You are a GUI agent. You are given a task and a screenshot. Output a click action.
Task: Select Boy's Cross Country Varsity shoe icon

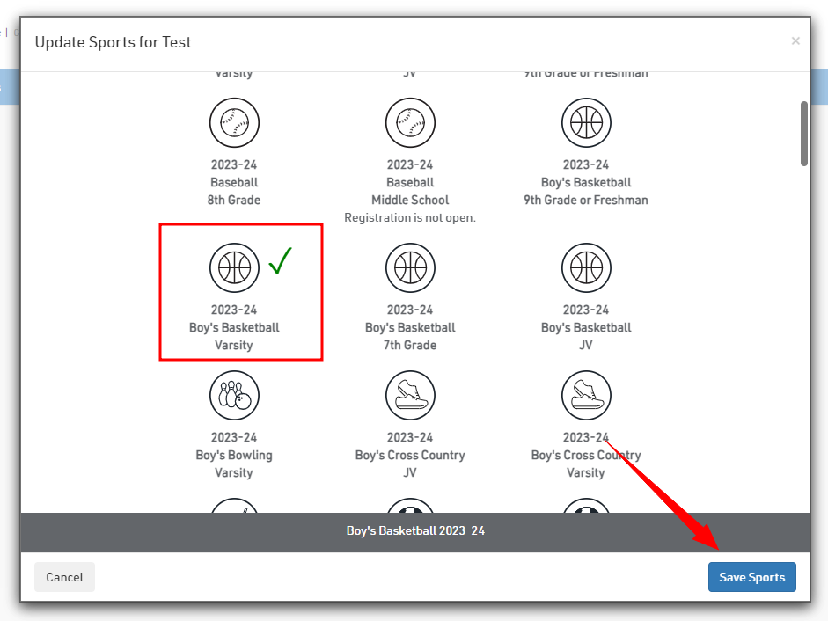point(586,395)
